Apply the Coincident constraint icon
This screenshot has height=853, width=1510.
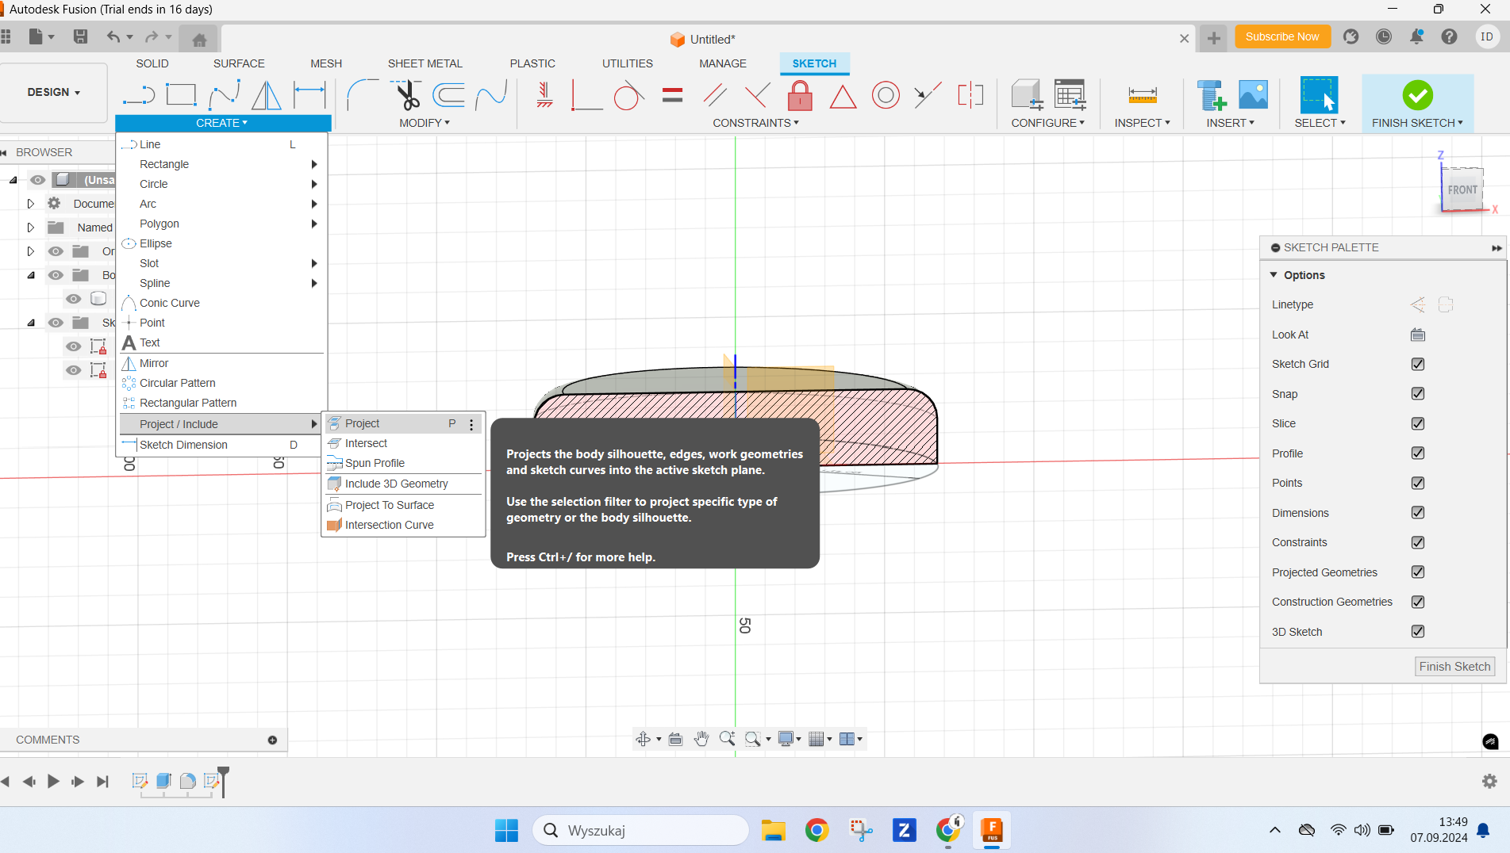point(587,95)
